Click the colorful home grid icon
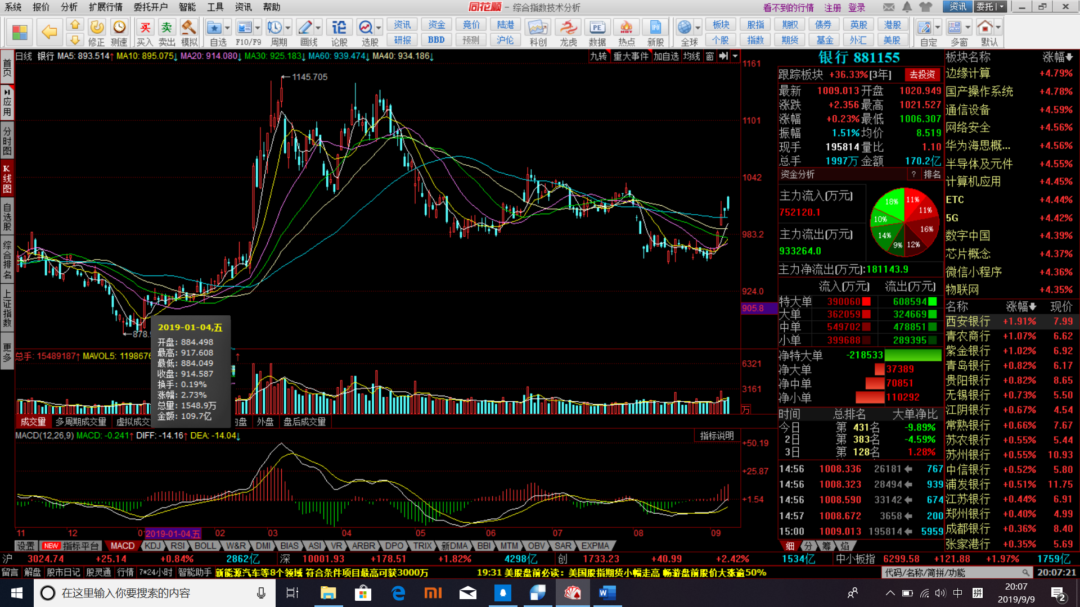1080x607 pixels. point(20,32)
